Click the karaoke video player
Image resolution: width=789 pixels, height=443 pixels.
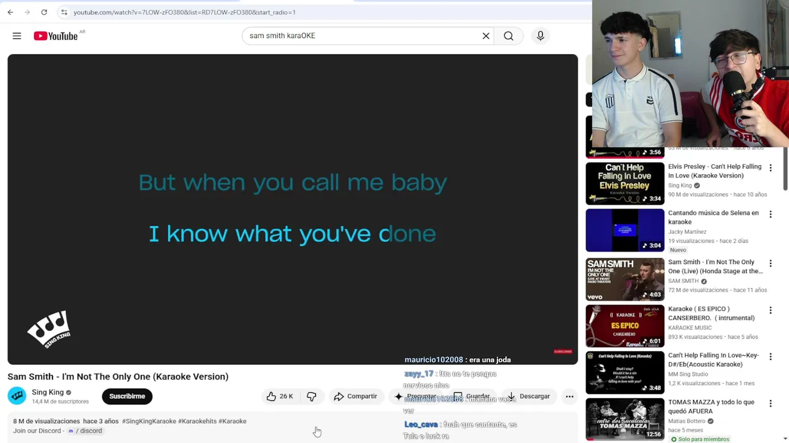[x=293, y=209]
